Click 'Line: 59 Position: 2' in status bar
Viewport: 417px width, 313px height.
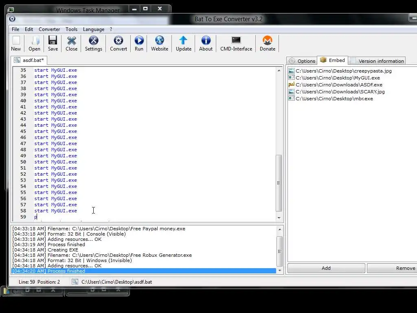coord(39,282)
